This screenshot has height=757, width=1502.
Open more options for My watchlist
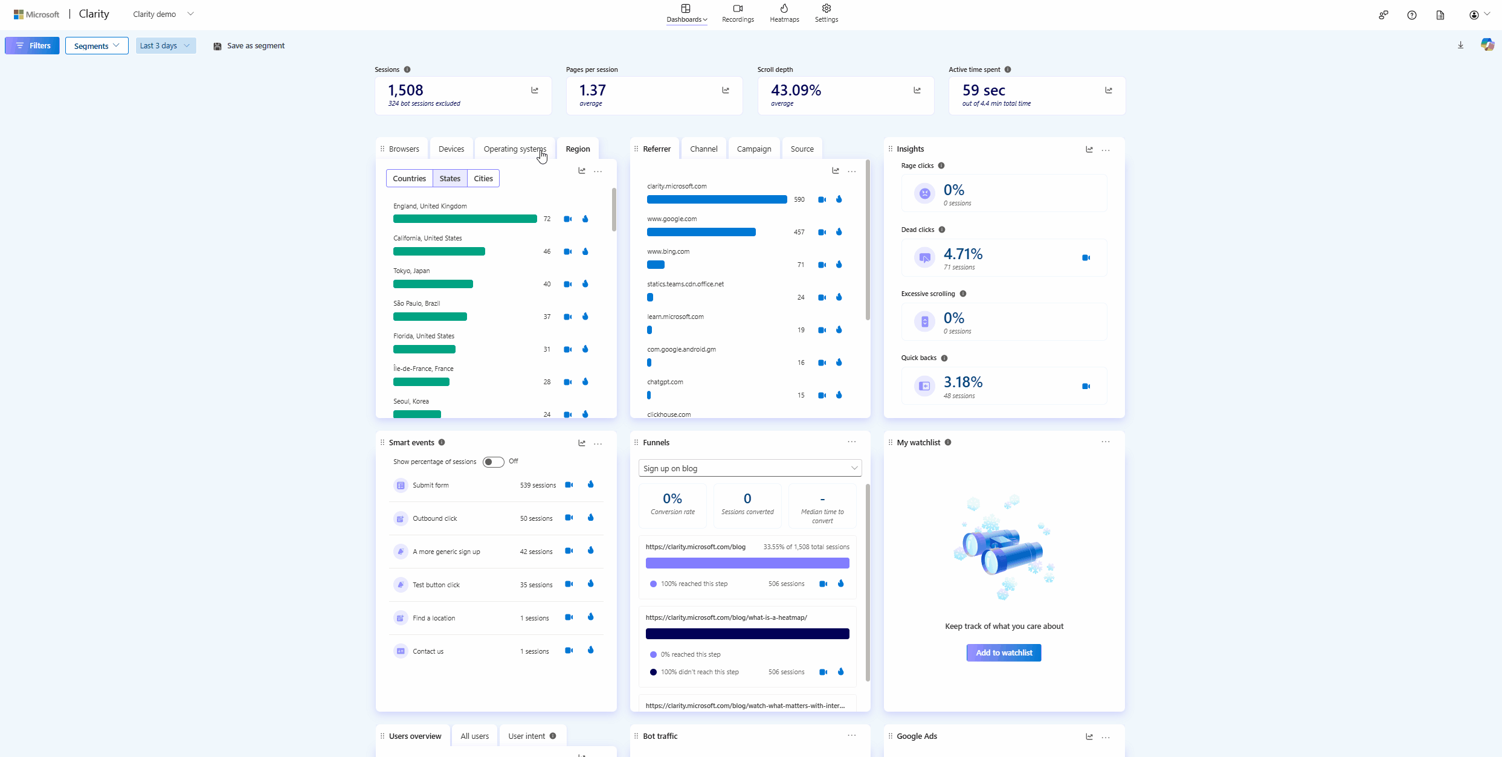click(x=1106, y=442)
